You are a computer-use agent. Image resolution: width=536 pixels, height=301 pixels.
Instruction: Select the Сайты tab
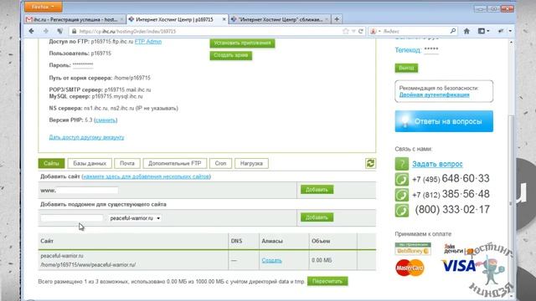pos(51,164)
